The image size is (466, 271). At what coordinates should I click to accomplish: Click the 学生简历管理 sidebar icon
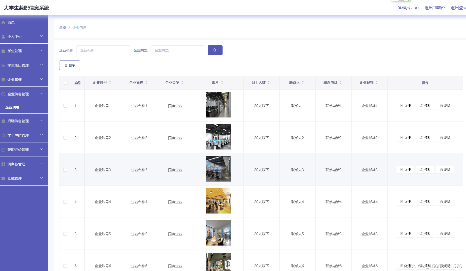click(x=3, y=65)
